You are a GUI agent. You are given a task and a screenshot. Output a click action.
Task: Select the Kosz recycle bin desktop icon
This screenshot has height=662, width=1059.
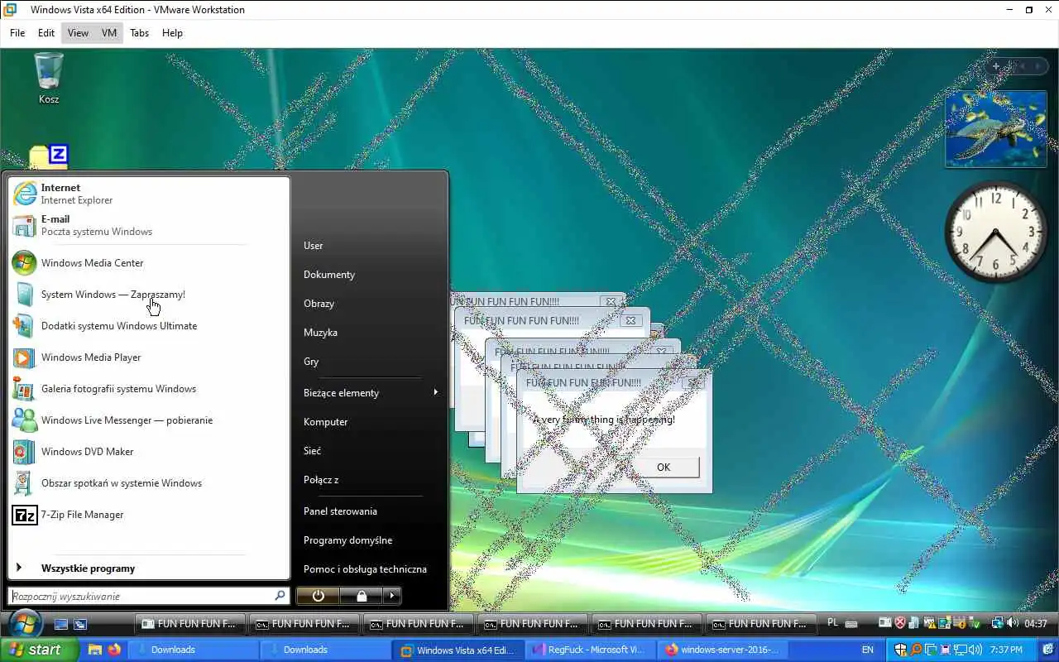49,78
